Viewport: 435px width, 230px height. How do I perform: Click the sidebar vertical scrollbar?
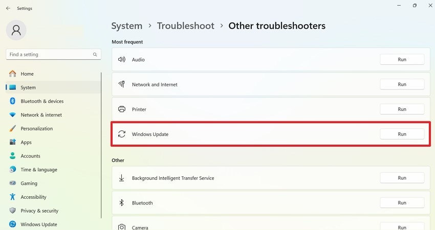point(101,145)
